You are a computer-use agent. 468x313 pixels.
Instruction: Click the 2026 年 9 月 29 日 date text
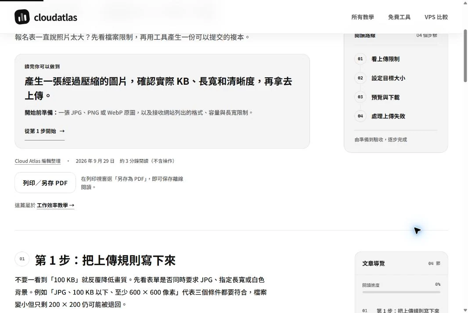coord(95,161)
